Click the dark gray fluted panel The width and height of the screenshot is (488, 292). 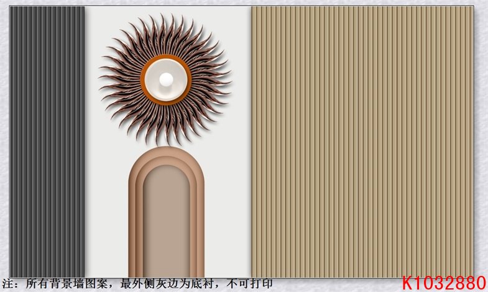[47, 141]
